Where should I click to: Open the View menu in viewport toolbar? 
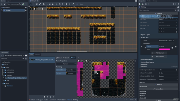(82, 4)
